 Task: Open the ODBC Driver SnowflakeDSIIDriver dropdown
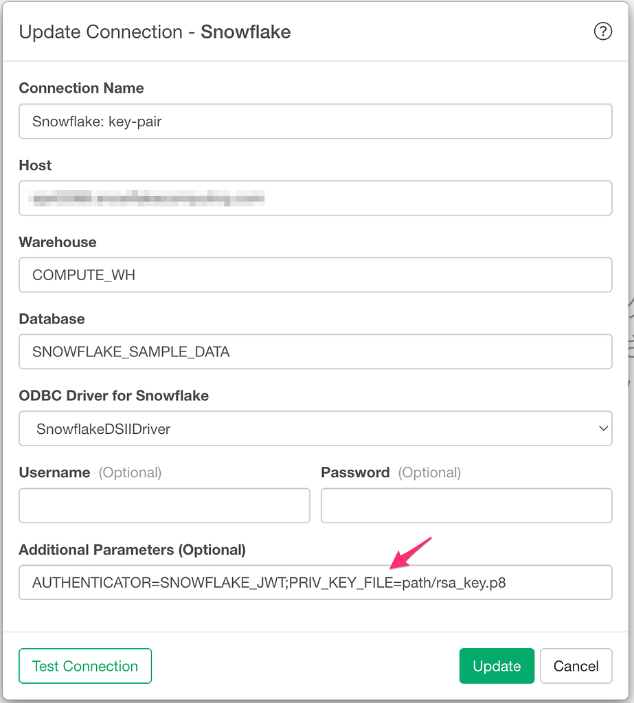[315, 429]
